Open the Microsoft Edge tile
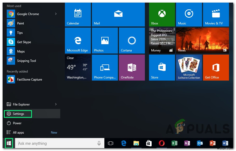The height and width of the screenshot is (151, 236). point(78,41)
